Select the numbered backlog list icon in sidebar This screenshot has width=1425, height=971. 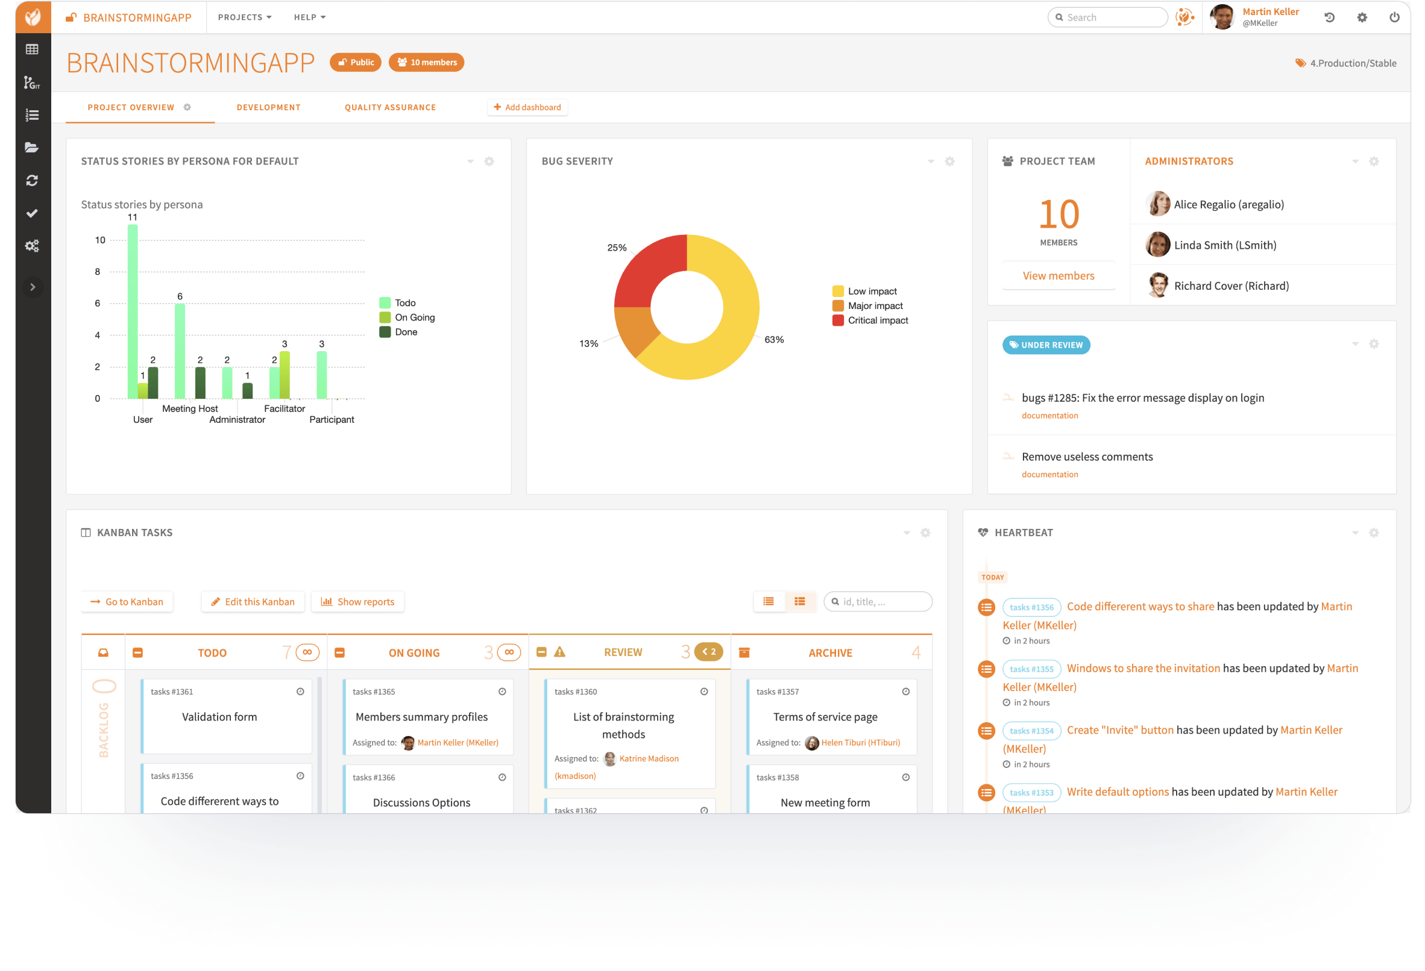click(32, 114)
